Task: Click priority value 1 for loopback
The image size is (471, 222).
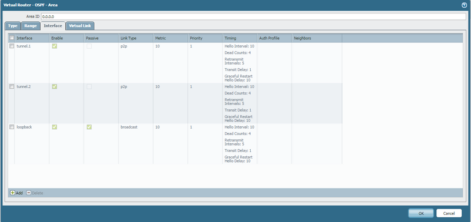Action: (x=191, y=127)
